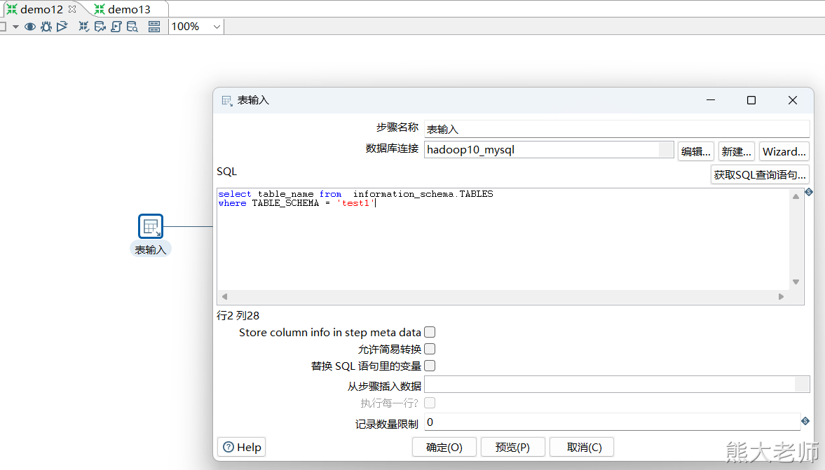Click the SQL editor scroll left arrow
Viewport: 825px width, 470px height.
225,296
